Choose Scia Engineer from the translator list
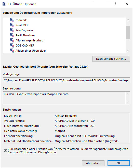The height and width of the screenshot is (168, 133). coord(24,30)
